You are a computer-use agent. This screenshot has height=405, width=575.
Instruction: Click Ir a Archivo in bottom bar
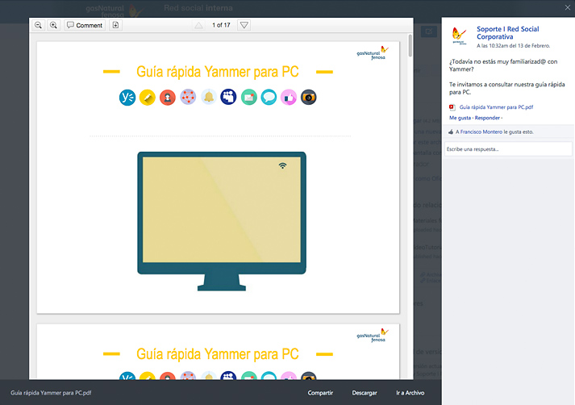410,393
